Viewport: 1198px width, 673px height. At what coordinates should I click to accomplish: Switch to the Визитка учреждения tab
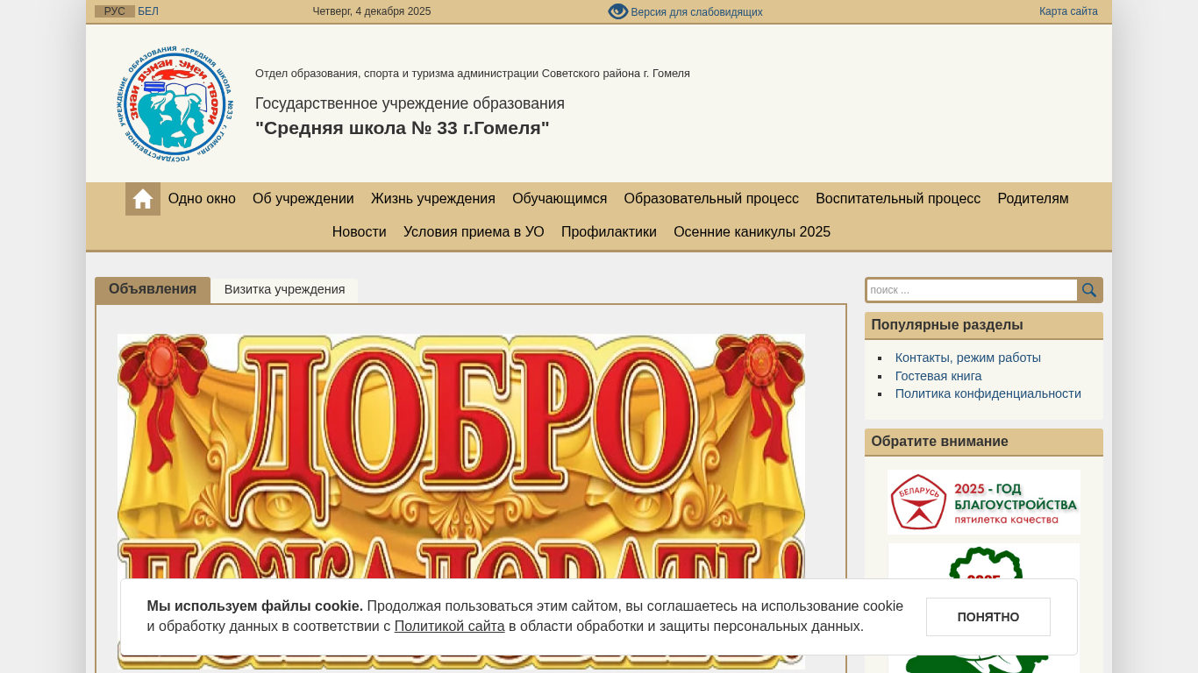pos(285,290)
